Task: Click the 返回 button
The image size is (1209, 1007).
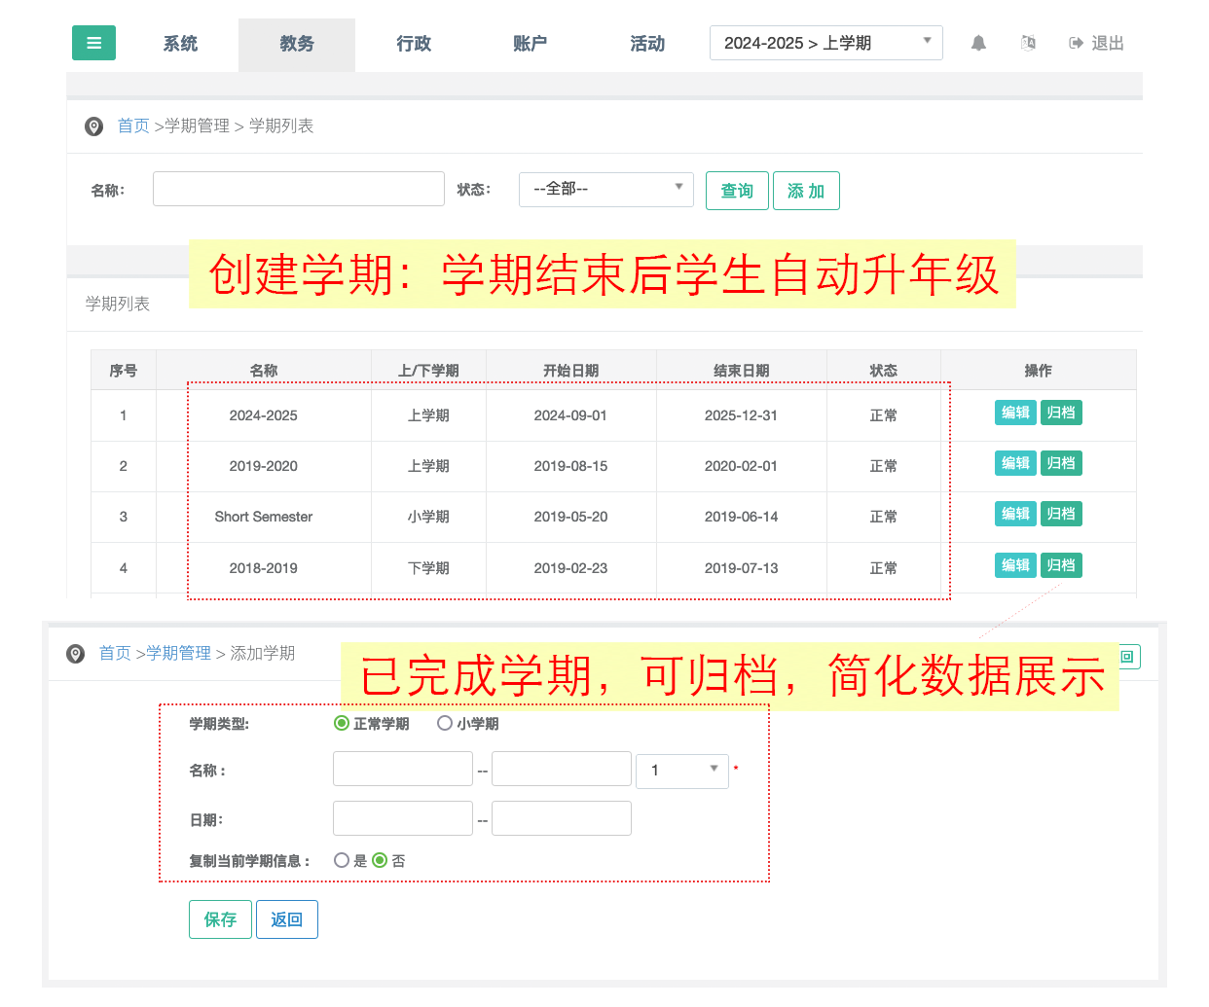Action: pos(287,919)
